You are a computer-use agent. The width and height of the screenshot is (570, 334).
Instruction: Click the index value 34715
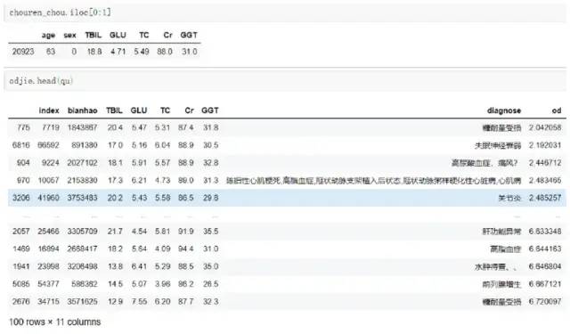48,301
